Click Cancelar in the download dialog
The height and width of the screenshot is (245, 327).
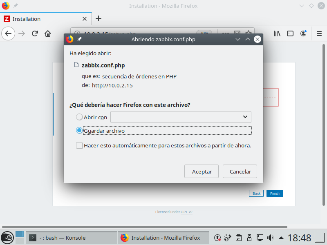(240, 171)
